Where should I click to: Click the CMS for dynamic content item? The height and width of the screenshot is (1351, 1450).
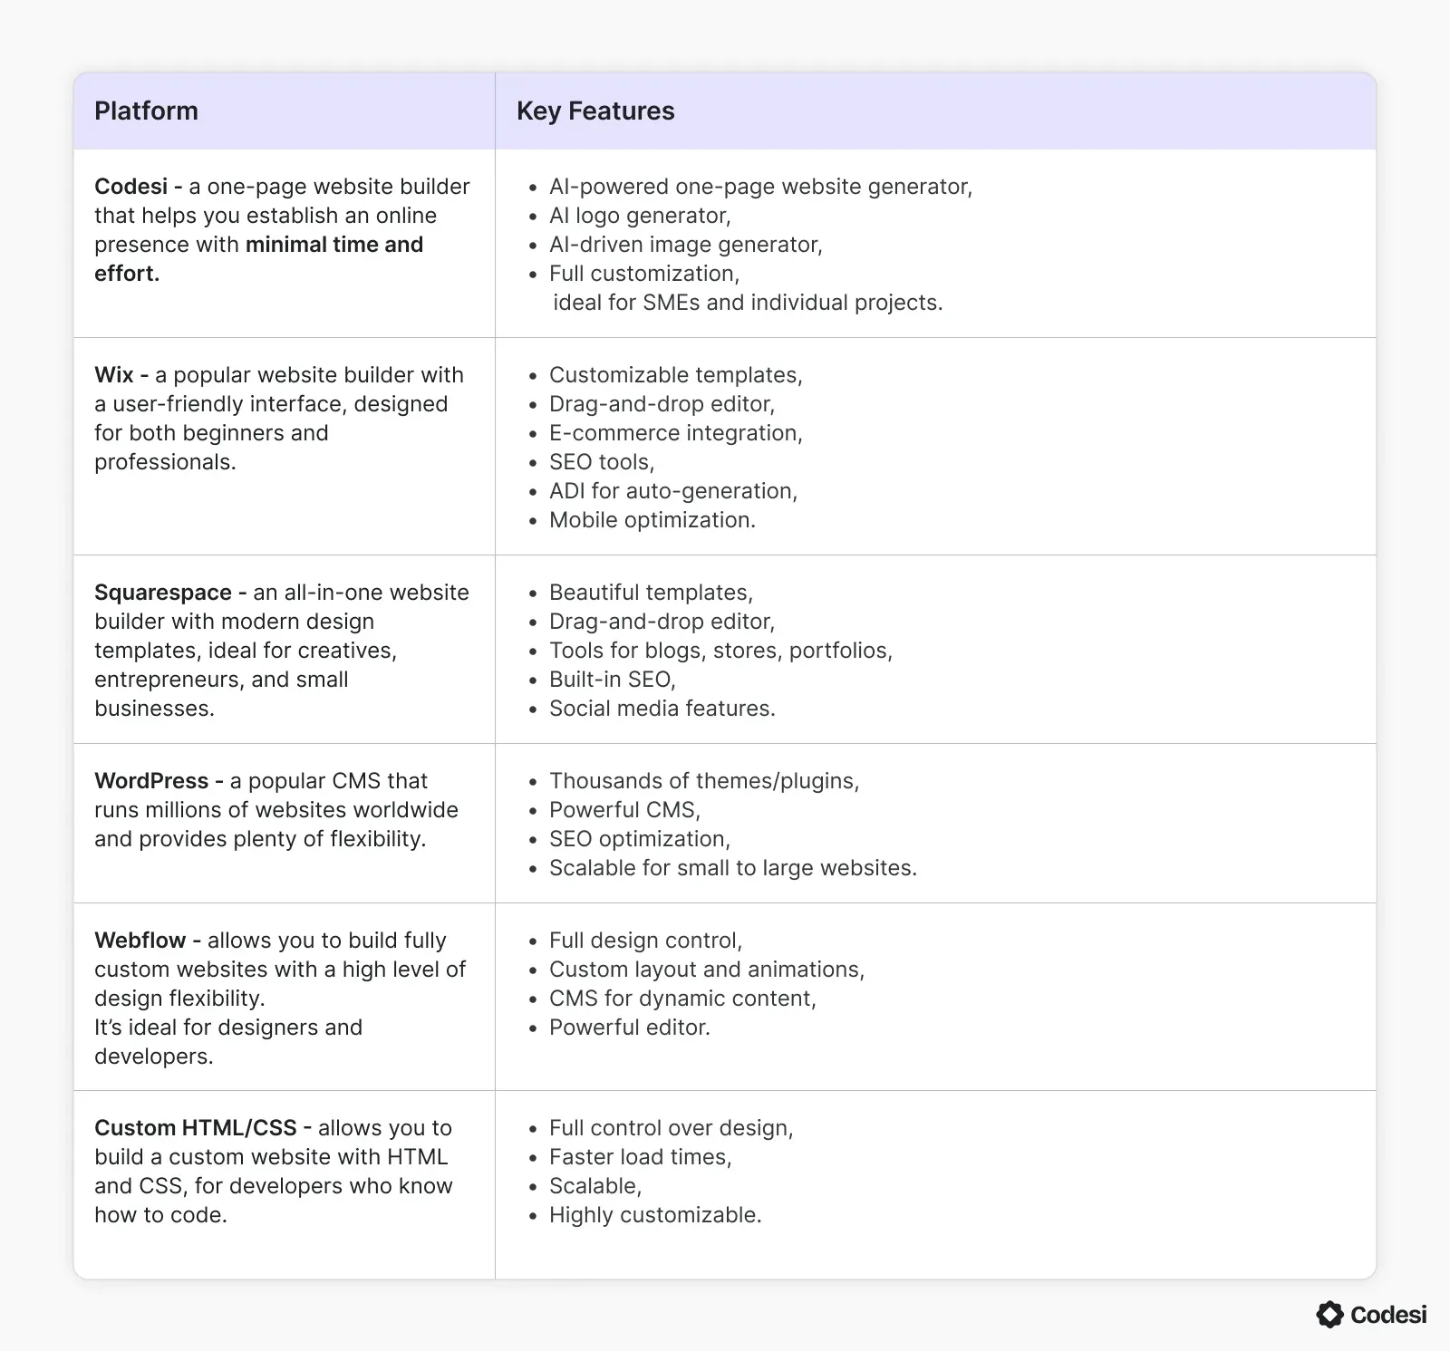[682, 998]
